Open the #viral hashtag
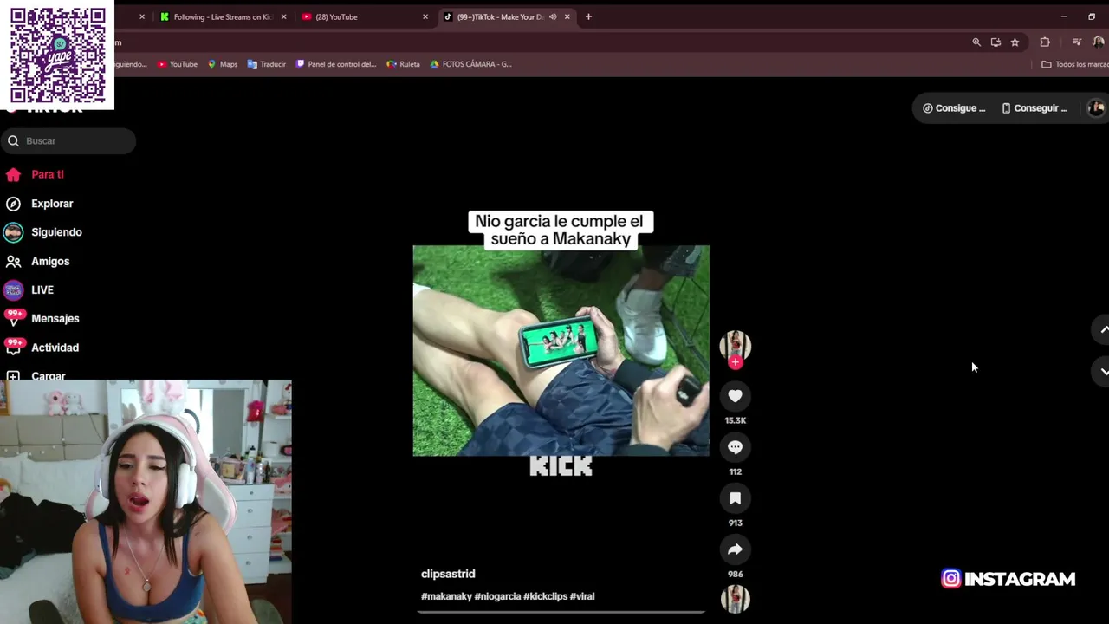Screen dimensions: 1109x624 582,596
